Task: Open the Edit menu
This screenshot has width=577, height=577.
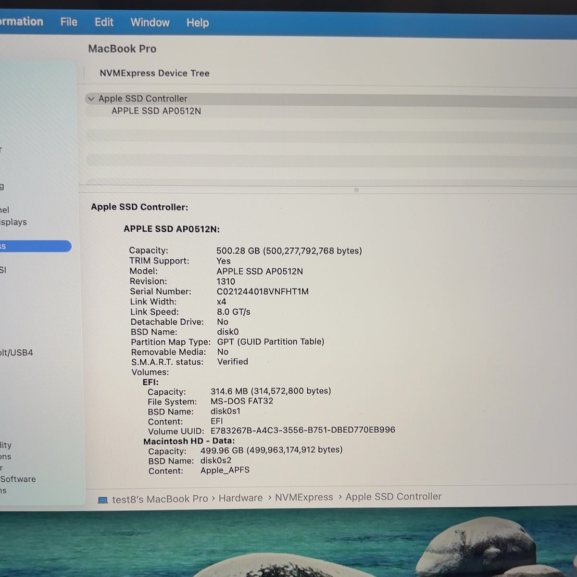Action: (104, 22)
